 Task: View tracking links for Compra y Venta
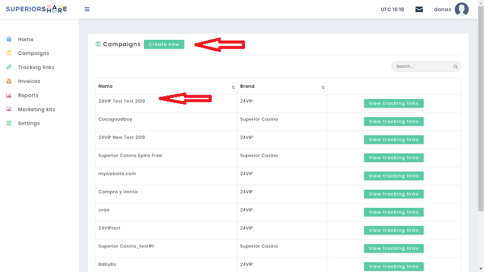pos(394,194)
